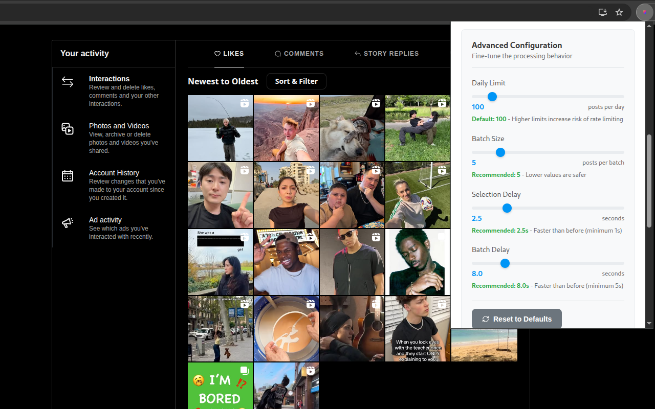Click the Daily Limit slider handle
Screen dimensions: 655x409
(492, 97)
